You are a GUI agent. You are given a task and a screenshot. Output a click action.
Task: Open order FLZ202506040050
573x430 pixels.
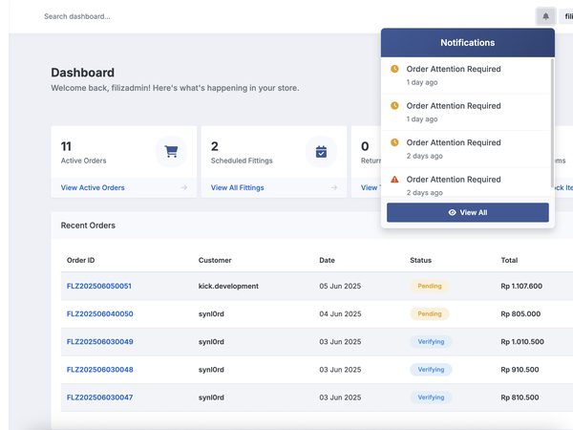(99, 313)
